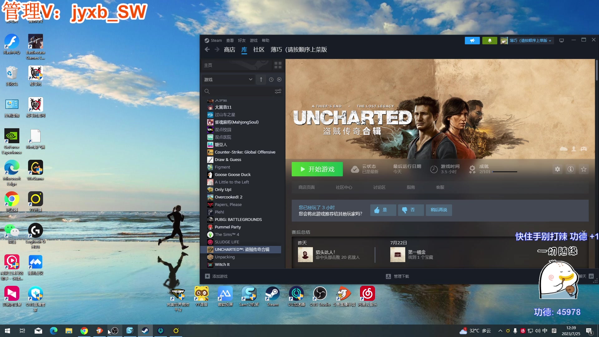Open the WeGame desktop shortcut
Screen dimensions: 599x337
click(36, 170)
